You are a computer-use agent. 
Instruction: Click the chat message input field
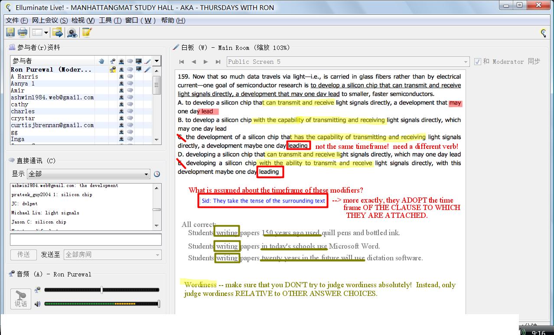(x=86, y=240)
